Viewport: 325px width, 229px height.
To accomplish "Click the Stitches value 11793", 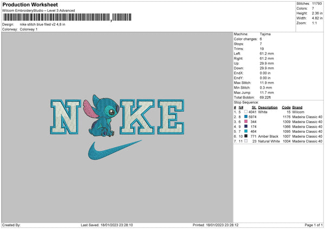I will pos(317,4).
